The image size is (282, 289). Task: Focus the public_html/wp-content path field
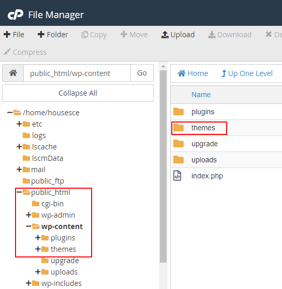[77, 73]
